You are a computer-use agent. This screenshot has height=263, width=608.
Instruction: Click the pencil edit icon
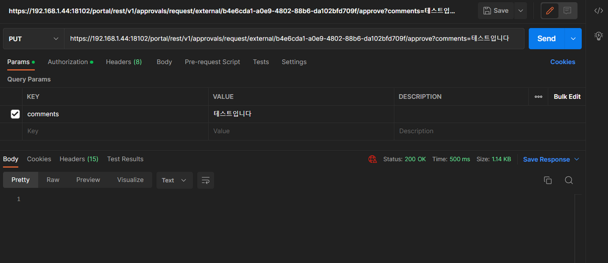pyautogui.click(x=549, y=11)
